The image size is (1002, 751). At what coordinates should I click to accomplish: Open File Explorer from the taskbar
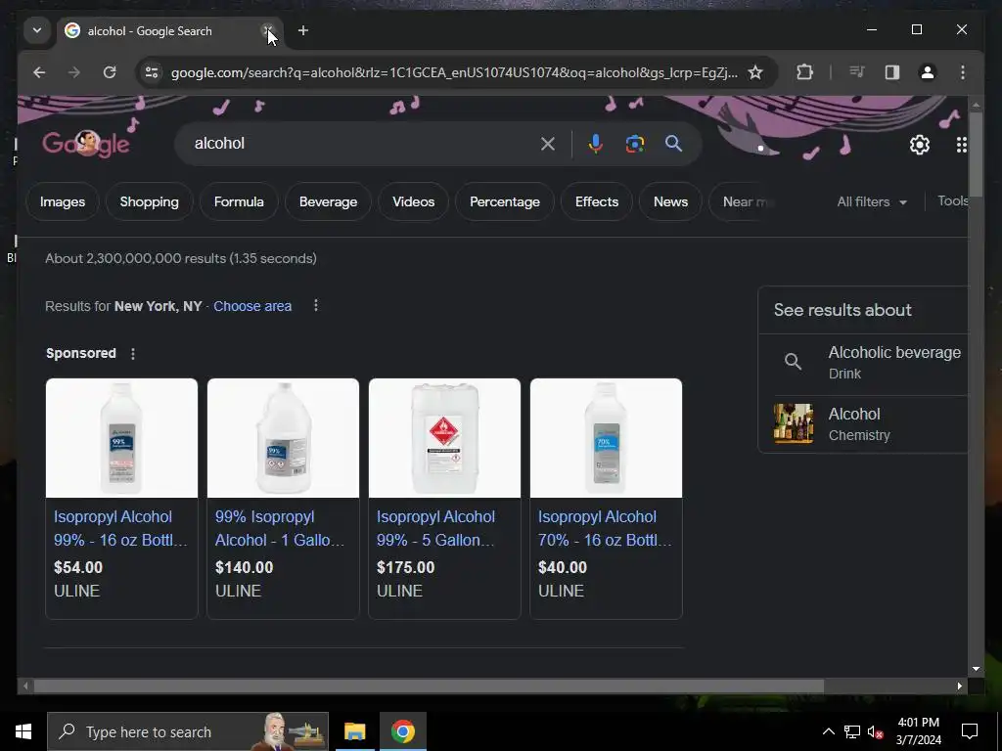(354, 731)
